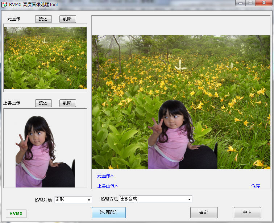
Task: Maximize the RVMX tool window
Action: click(250, 3)
